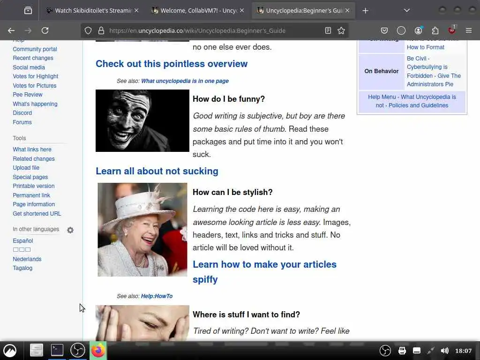Go back with the back arrow
480x360 pixels.
pyautogui.click(x=11, y=30)
